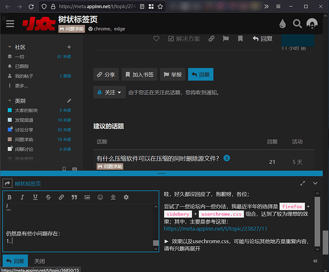Toggle strikethrough formatting in the editor
This screenshot has width=329, height=272.
click(x=48, y=197)
